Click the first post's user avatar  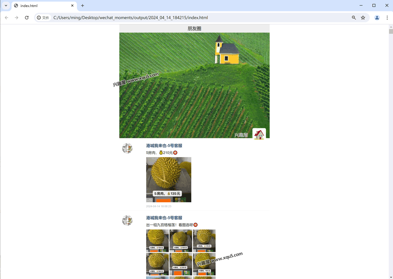(127, 148)
